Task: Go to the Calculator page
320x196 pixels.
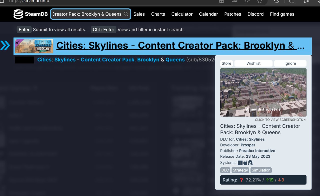Action: coord(182,14)
